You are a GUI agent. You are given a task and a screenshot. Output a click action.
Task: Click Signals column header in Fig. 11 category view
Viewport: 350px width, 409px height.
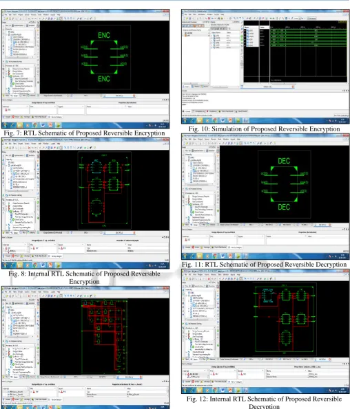point(251,236)
